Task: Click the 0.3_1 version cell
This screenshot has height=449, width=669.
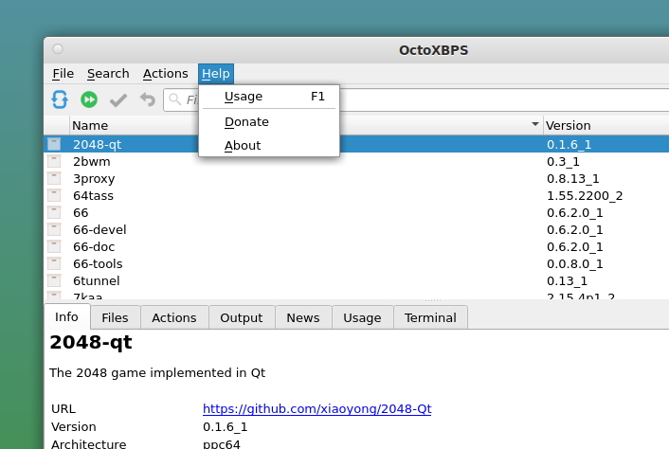Action: (563, 162)
